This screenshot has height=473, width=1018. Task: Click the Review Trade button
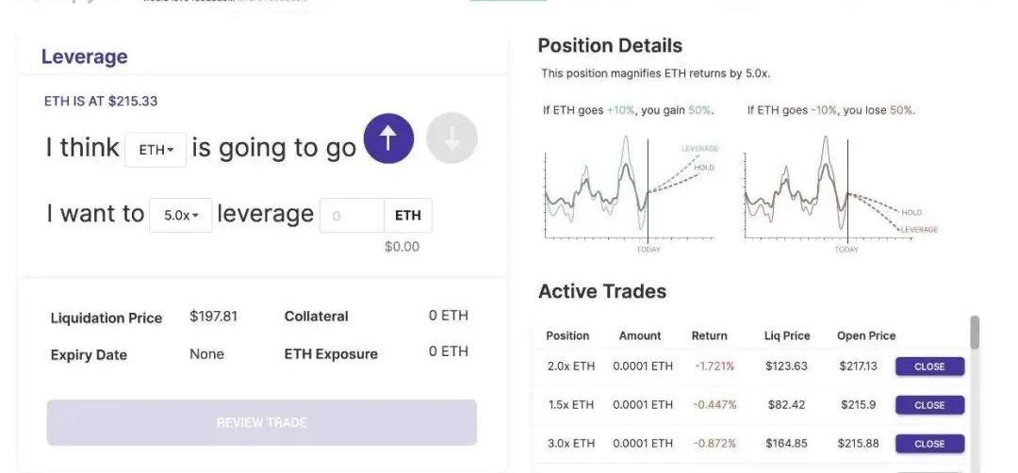click(261, 422)
